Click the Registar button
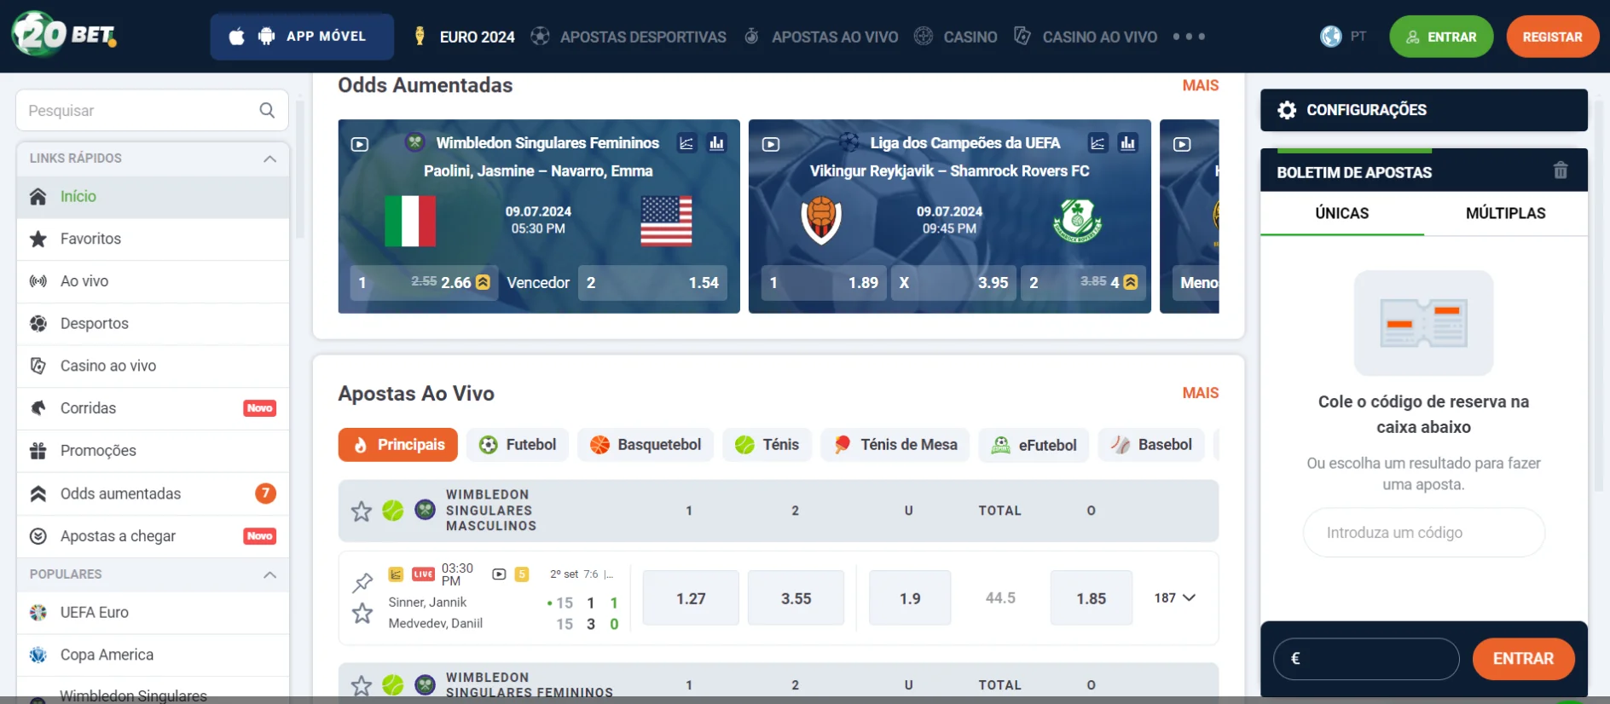 click(x=1552, y=37)
